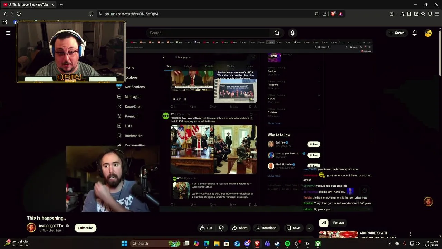442x249 pixels.
Task: Open the Windows Start menu
Action: click(x=124, y=243)
